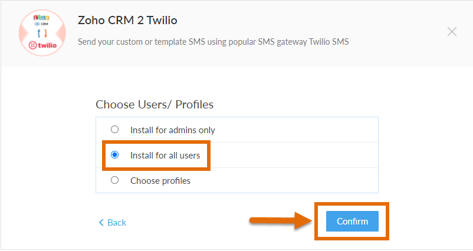473x251 pixels.
Task: Select the Install for all users radio
Action: [115, 155]
